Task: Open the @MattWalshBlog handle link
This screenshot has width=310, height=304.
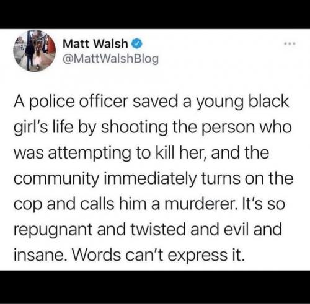Action: click(111, 59)
